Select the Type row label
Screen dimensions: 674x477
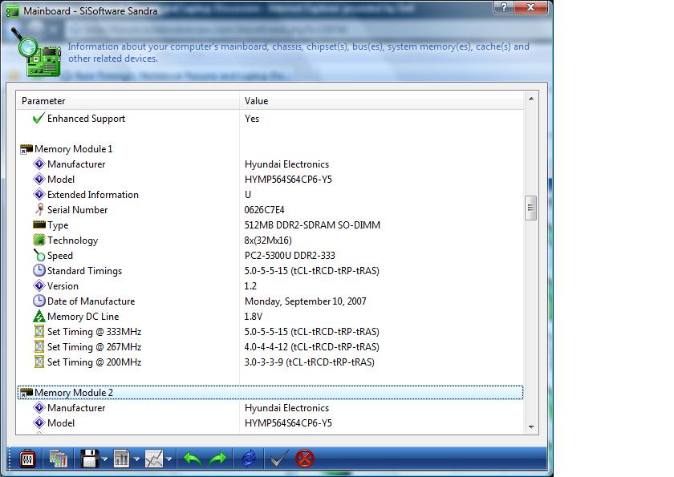tap(58, 225)
